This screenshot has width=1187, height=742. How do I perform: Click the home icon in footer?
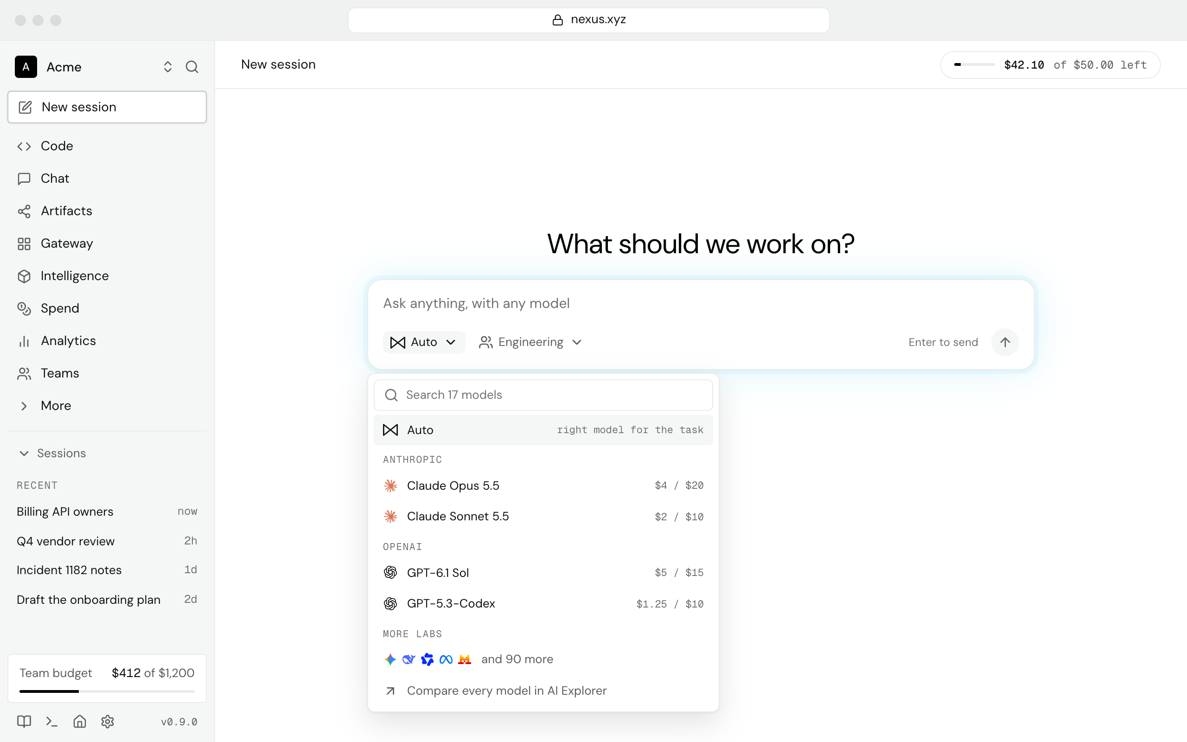pyautogui.click(x=79, y=722)
